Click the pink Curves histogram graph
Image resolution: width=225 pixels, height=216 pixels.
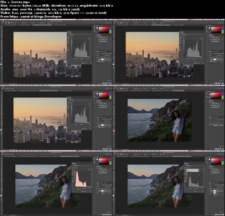coord(83,179)
